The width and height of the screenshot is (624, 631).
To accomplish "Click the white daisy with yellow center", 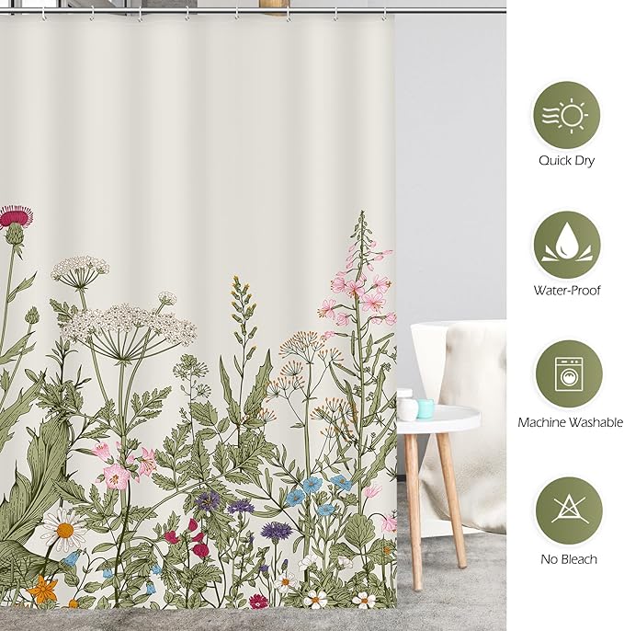I will coord(63,530).
